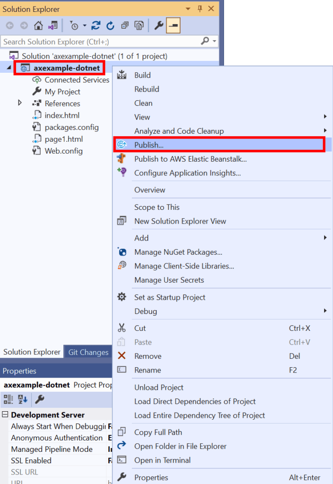Collapse the Development Server property category

(x=5, y=415)
